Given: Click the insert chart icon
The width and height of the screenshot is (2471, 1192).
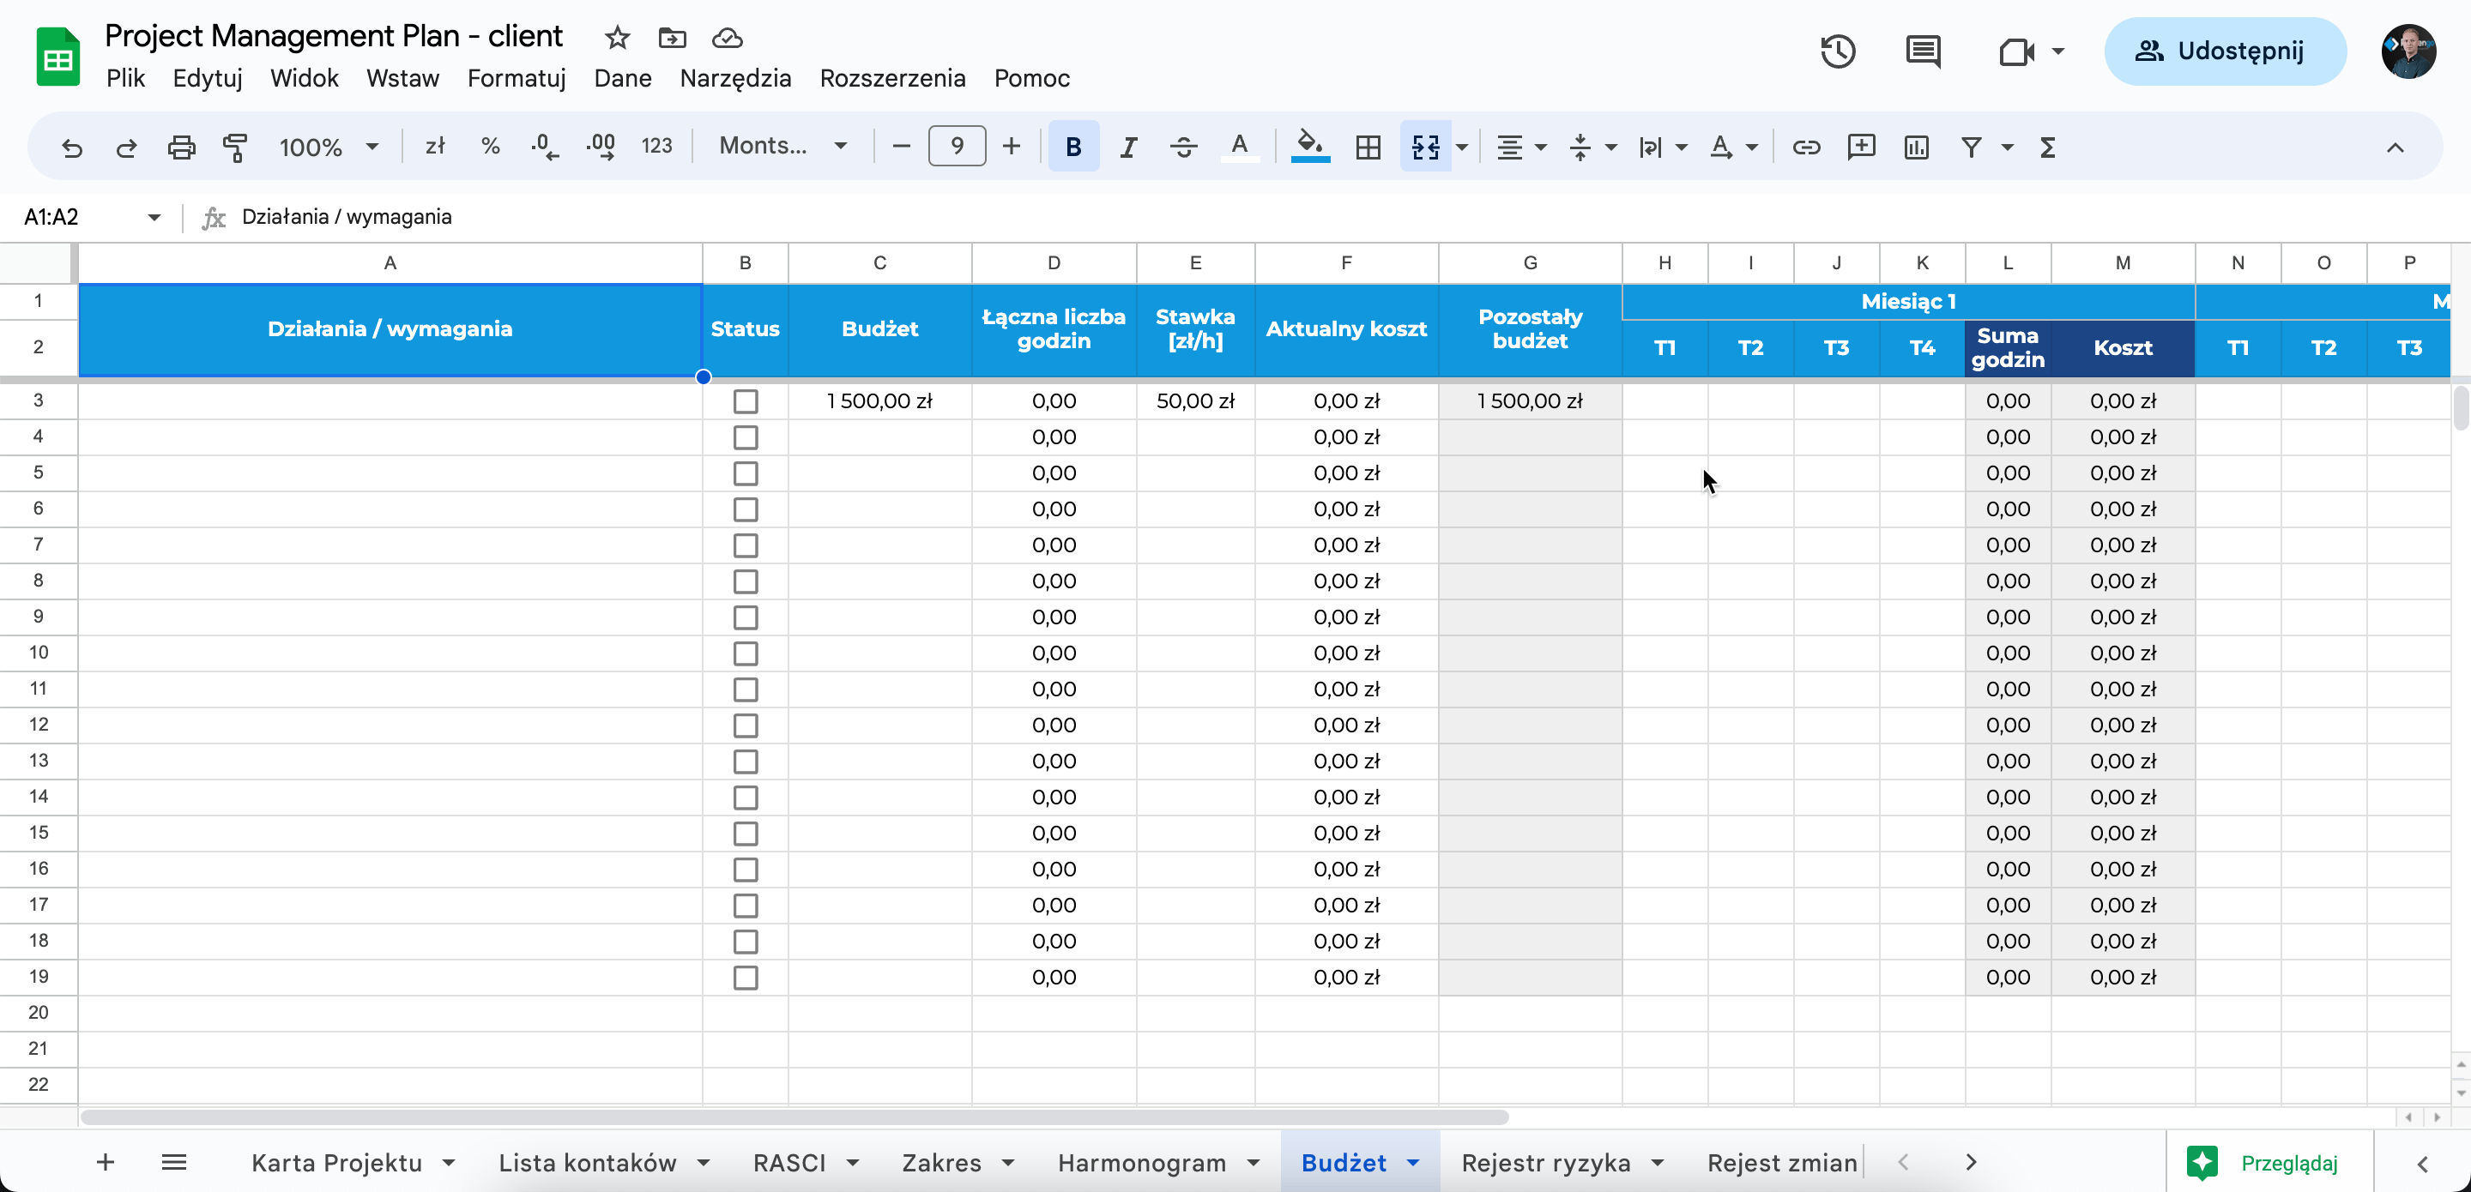Looking at the screenshot, I should (x=1916, y=147).
